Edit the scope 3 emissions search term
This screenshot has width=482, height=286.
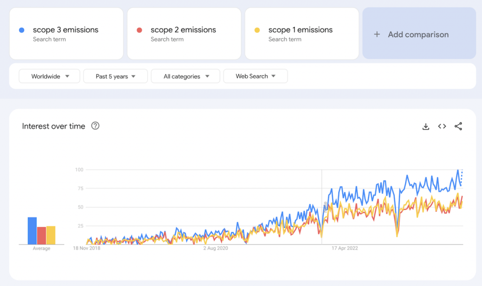65,30
